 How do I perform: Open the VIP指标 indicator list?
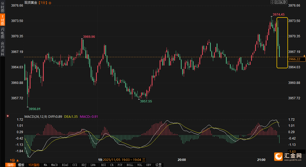34,165
